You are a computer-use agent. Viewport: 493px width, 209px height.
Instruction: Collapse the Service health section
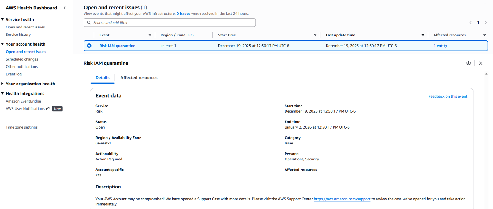click(2, 19)
